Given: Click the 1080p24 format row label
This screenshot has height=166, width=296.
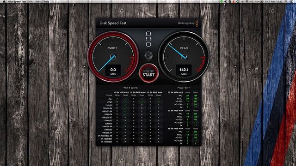Looking at the screenshot, I should (x=108, y=114).
